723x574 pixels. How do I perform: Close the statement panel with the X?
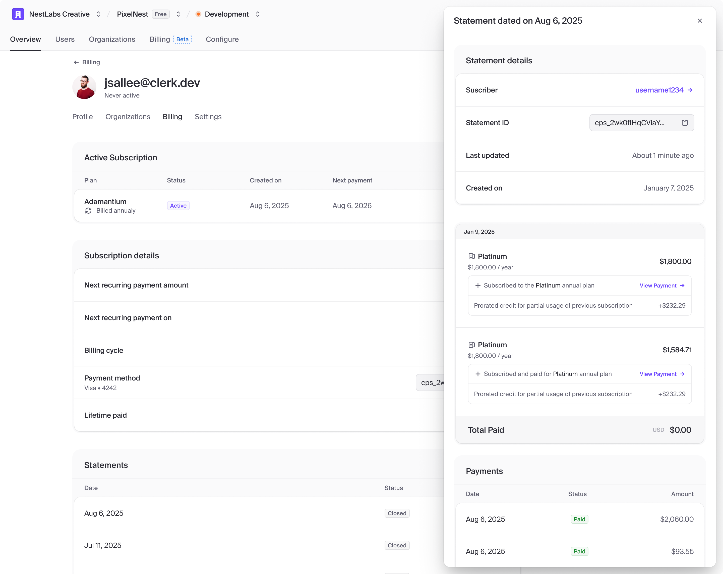coord(700,21)
